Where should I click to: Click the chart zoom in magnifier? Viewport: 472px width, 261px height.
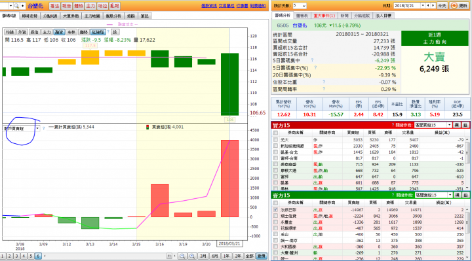pos(192,256)
